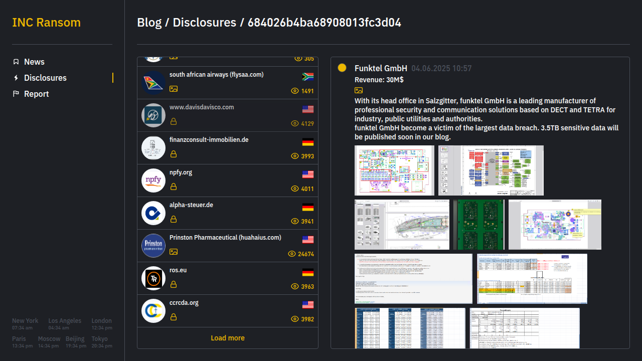Image resolution: width=642 pixels, height=361 pixels.
Task: Open the News section in sidebar
Action: (34, 62)
